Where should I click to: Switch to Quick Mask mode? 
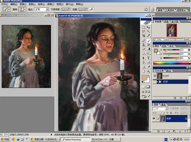tap(148, 87)
